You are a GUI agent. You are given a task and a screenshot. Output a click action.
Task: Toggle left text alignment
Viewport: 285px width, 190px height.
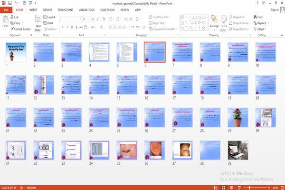(110, 27)
